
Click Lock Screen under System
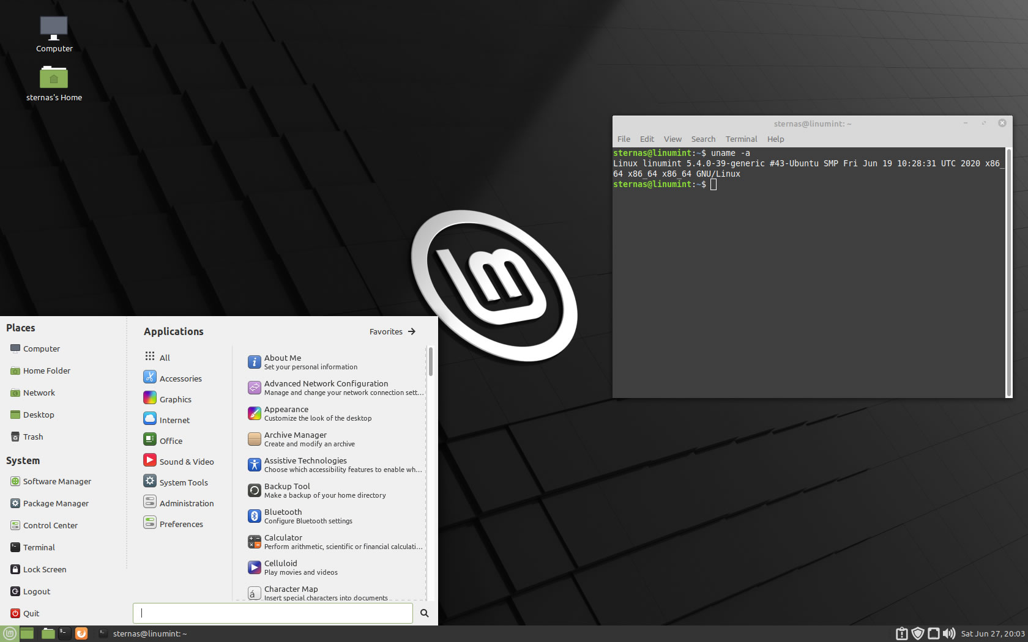pyautogui.click(x=39, y=569)
